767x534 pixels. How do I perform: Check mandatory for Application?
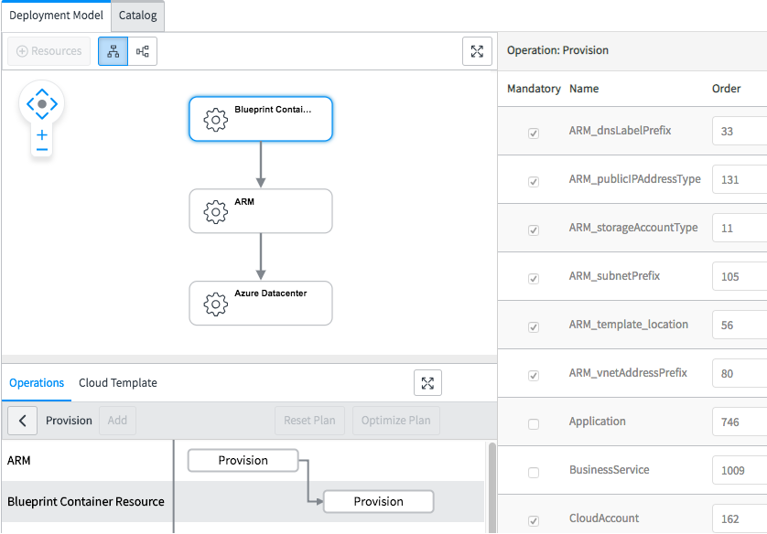[x=534, y=424]
